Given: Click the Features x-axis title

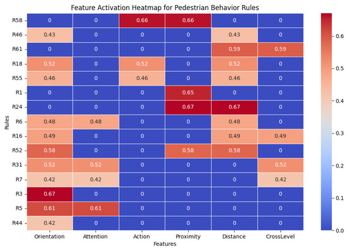Looking at the screenshot, I should (x=165, y=244).
